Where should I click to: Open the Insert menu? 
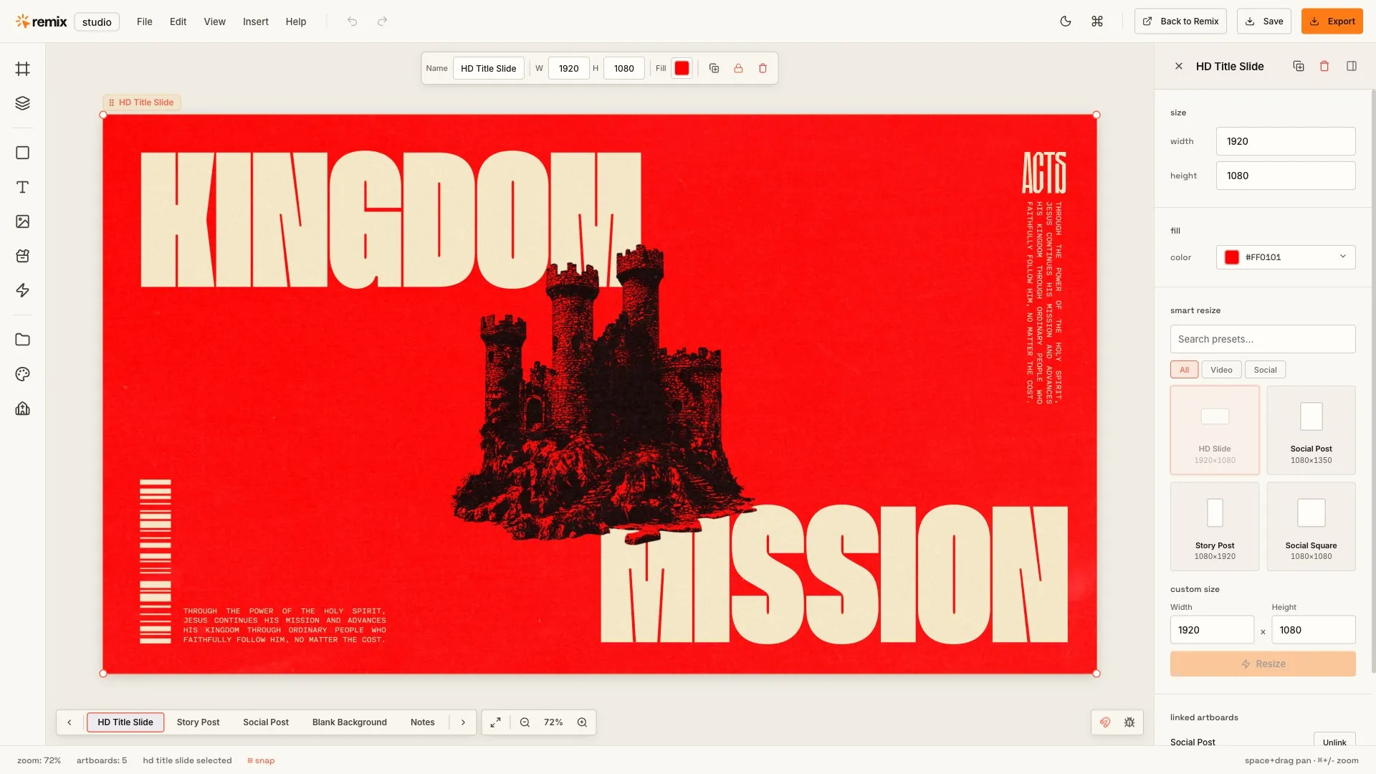click(x=256, y=21)
